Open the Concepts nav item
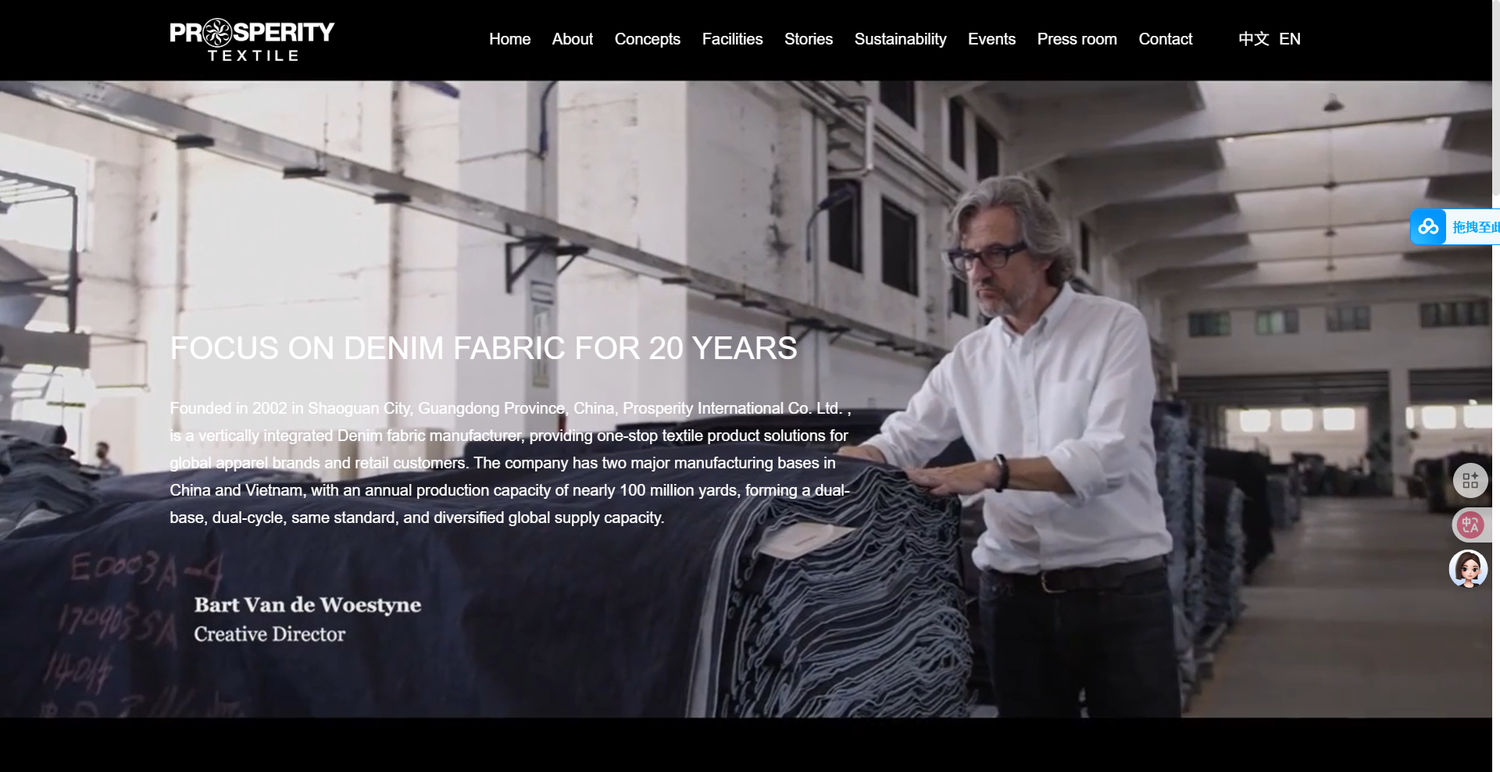 point(648,39)
